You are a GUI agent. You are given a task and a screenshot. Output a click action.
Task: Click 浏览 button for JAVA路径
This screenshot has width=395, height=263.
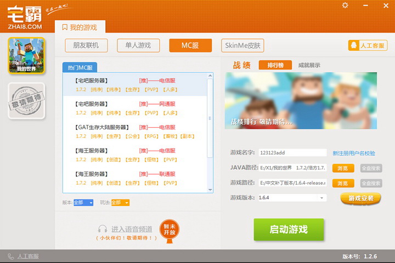coord(343,168)
